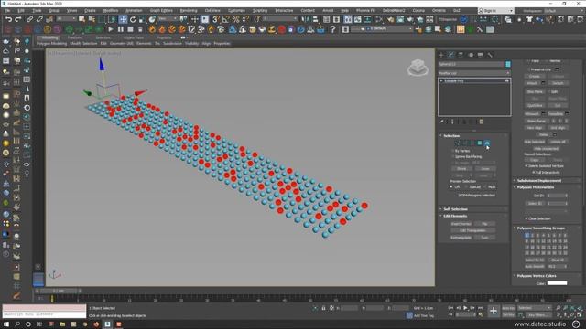The width and height of the screenshot is (586, 329).
Task: Click the question mark help icon
Action: click(332, 29)
